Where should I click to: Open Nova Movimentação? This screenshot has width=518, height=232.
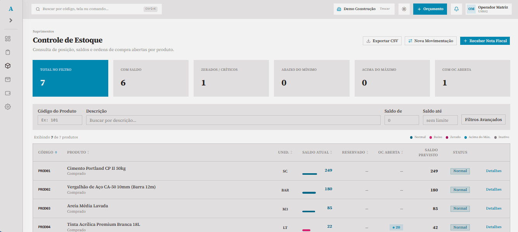pos(431,41)
